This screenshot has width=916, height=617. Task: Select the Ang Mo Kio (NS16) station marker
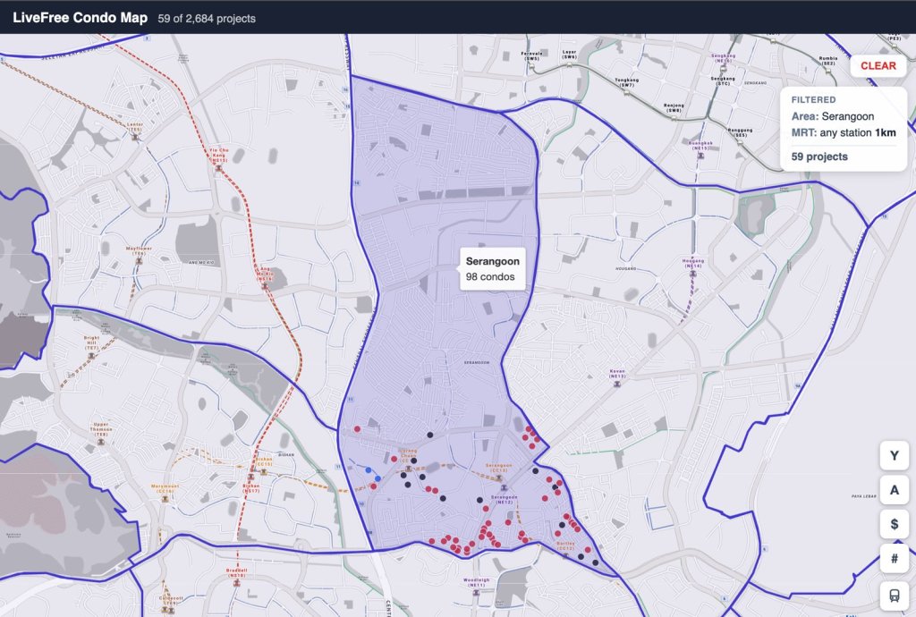click(265, 285)
